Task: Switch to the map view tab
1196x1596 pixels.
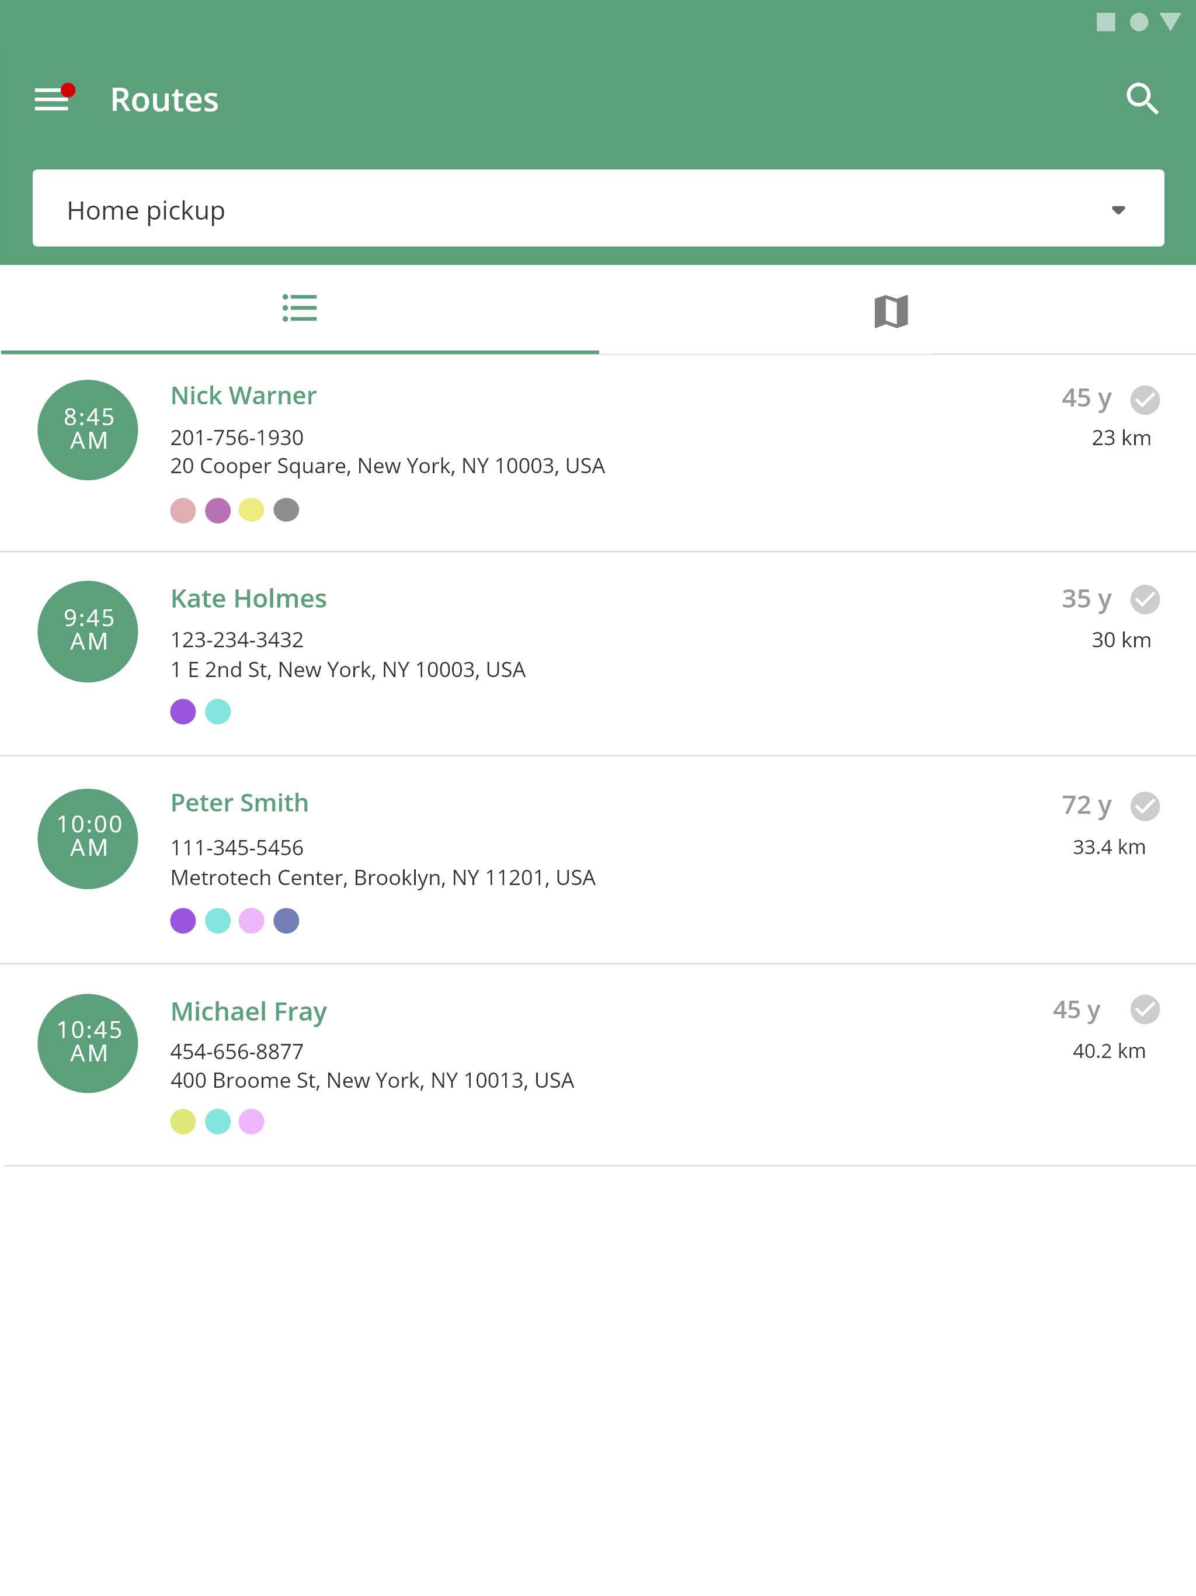Action: [x=891, y=311]
